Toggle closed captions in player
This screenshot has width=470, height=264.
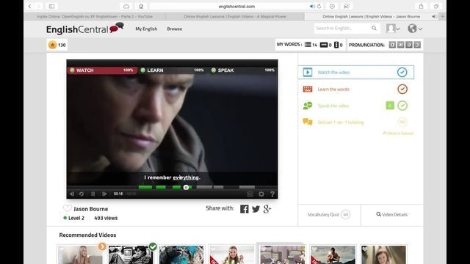(x=250, y=194)
